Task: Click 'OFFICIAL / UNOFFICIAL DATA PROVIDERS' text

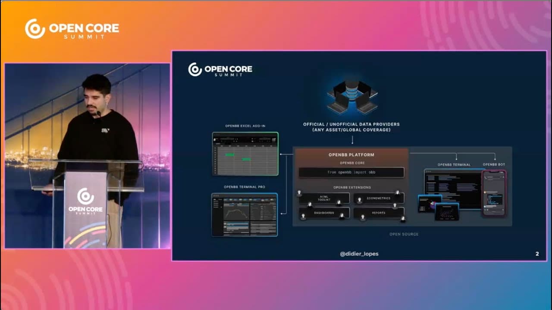Action: pyautogui.click(x=351, y=124)
